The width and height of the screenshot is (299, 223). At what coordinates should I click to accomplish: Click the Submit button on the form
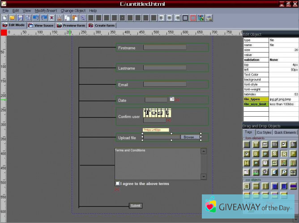(135, 206)
